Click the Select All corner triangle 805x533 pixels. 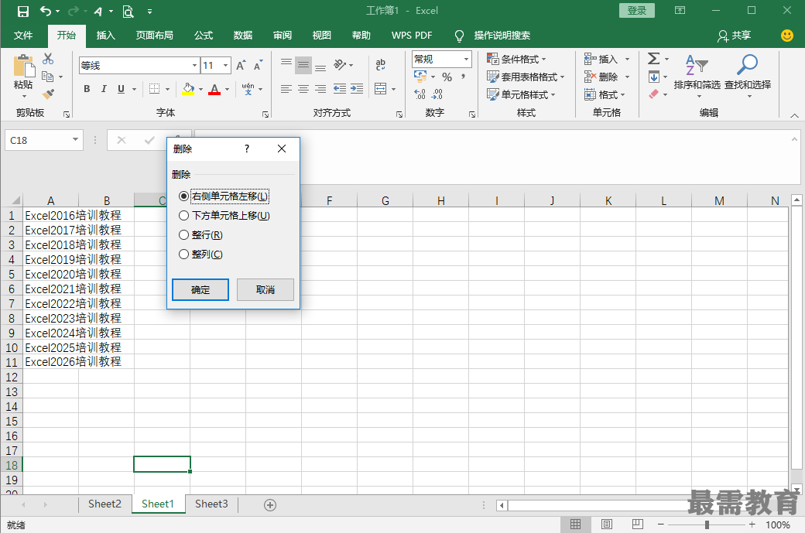tap(15, 200)
